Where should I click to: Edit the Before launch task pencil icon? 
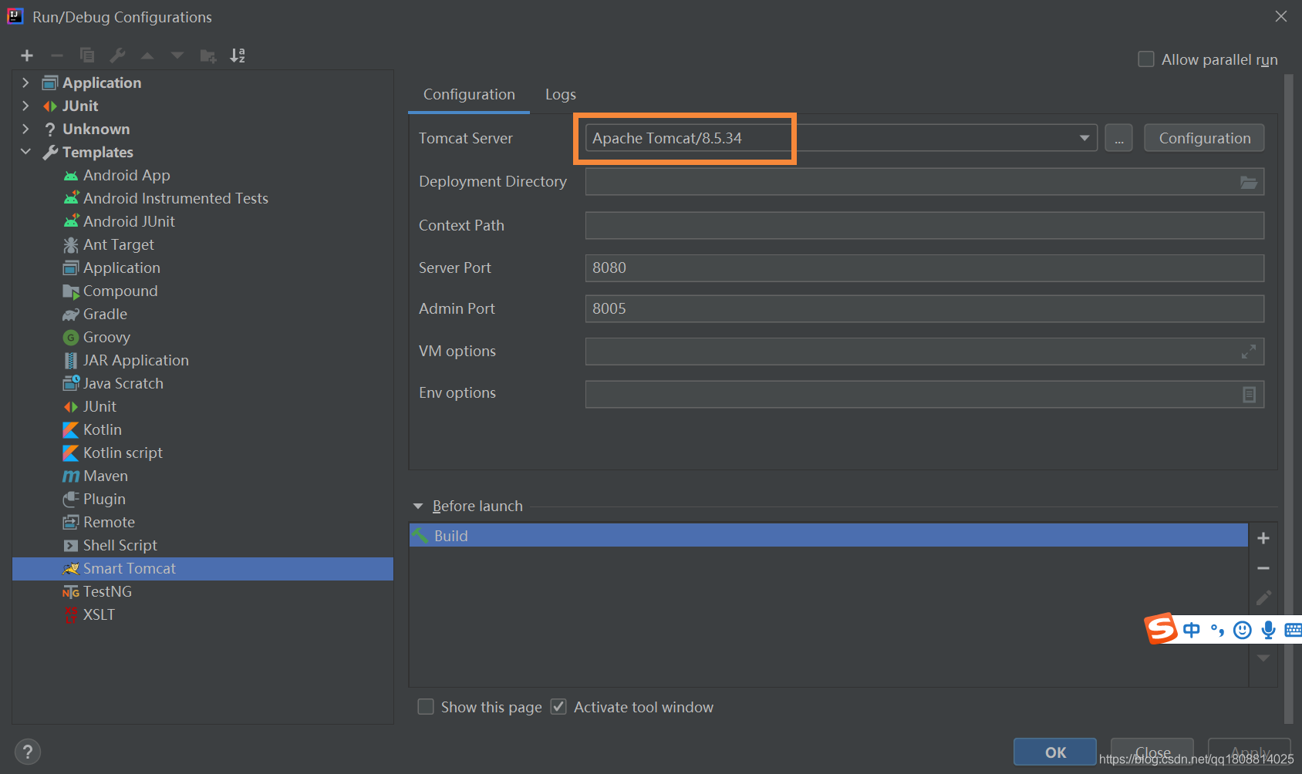pyautogui.click(x=1263, y=598)
